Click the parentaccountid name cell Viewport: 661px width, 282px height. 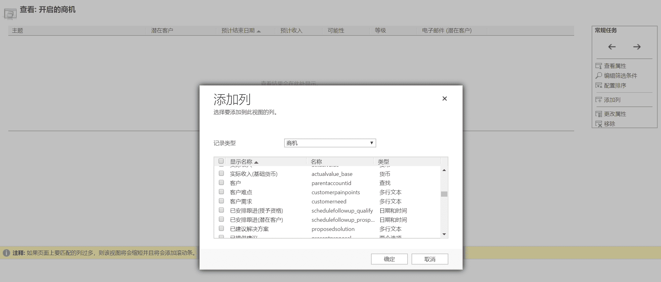coord(331,183)
